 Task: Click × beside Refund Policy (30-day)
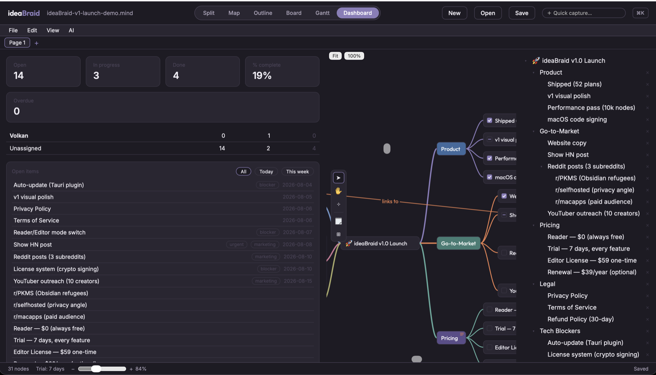click(647, 319)
